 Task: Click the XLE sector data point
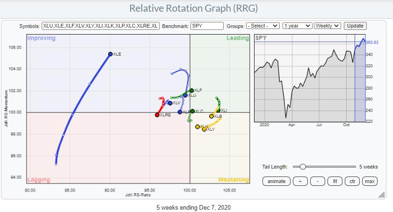point(110,54)
